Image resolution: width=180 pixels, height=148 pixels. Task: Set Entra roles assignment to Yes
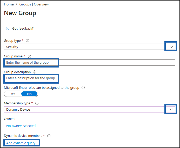click(x=13, y=94)
